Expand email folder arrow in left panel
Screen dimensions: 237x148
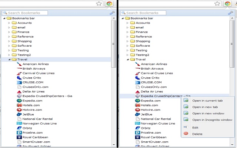click(9, 27)
